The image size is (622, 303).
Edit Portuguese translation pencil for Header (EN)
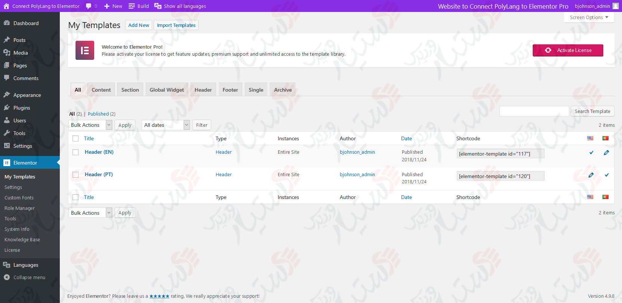tap(606, 152)
